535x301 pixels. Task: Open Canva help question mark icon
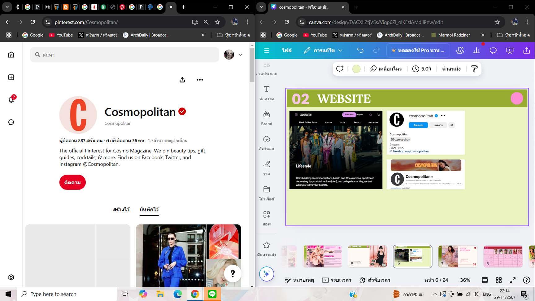[x=527, y=280]
